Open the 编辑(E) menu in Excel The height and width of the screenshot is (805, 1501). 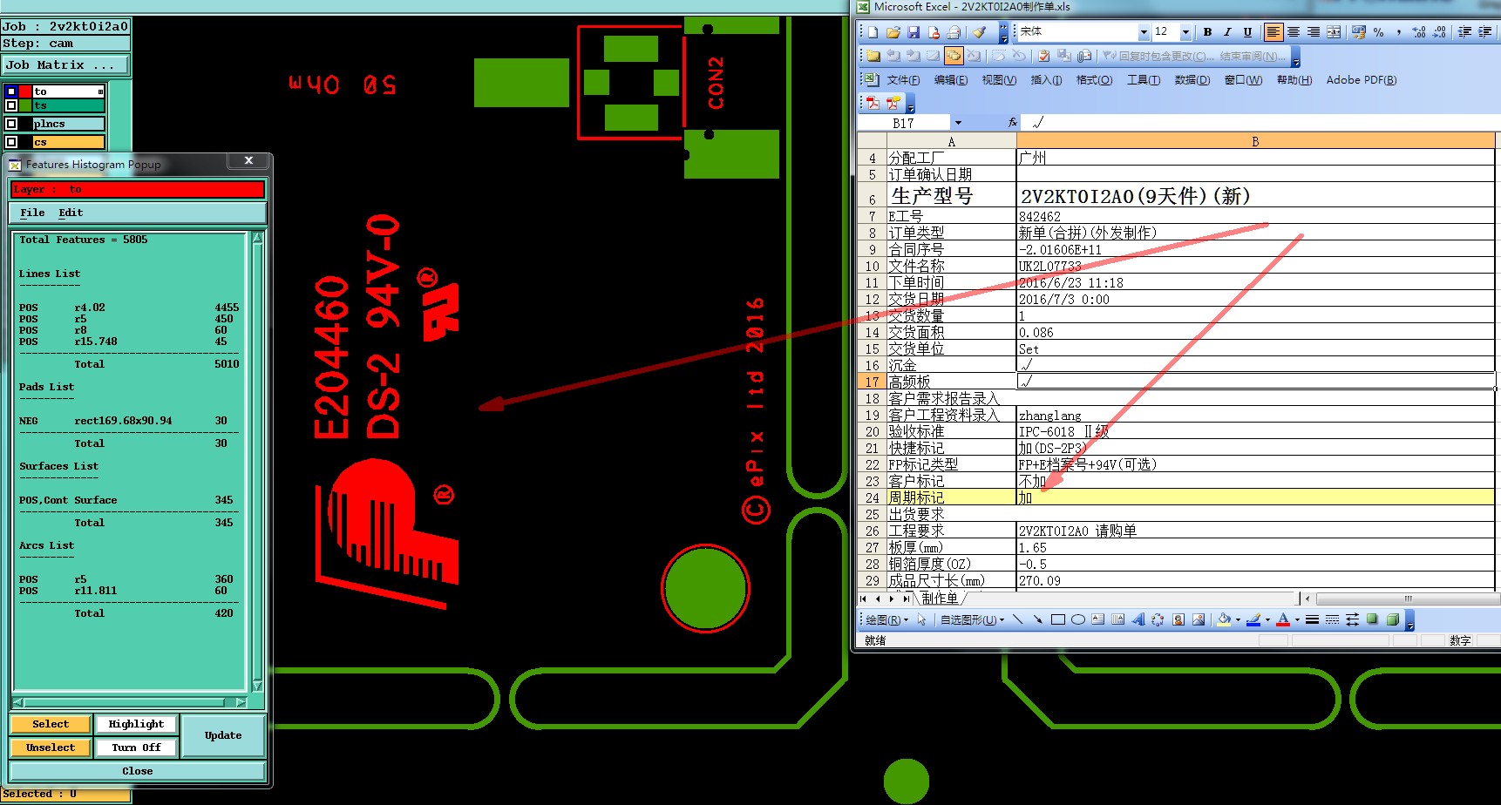pos(950,80)
